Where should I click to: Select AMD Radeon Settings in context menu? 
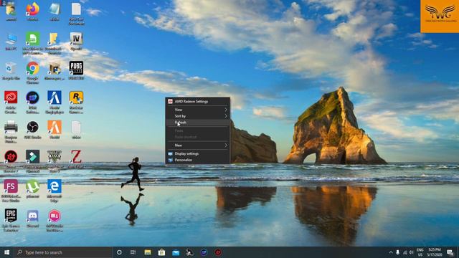[198, 102]
